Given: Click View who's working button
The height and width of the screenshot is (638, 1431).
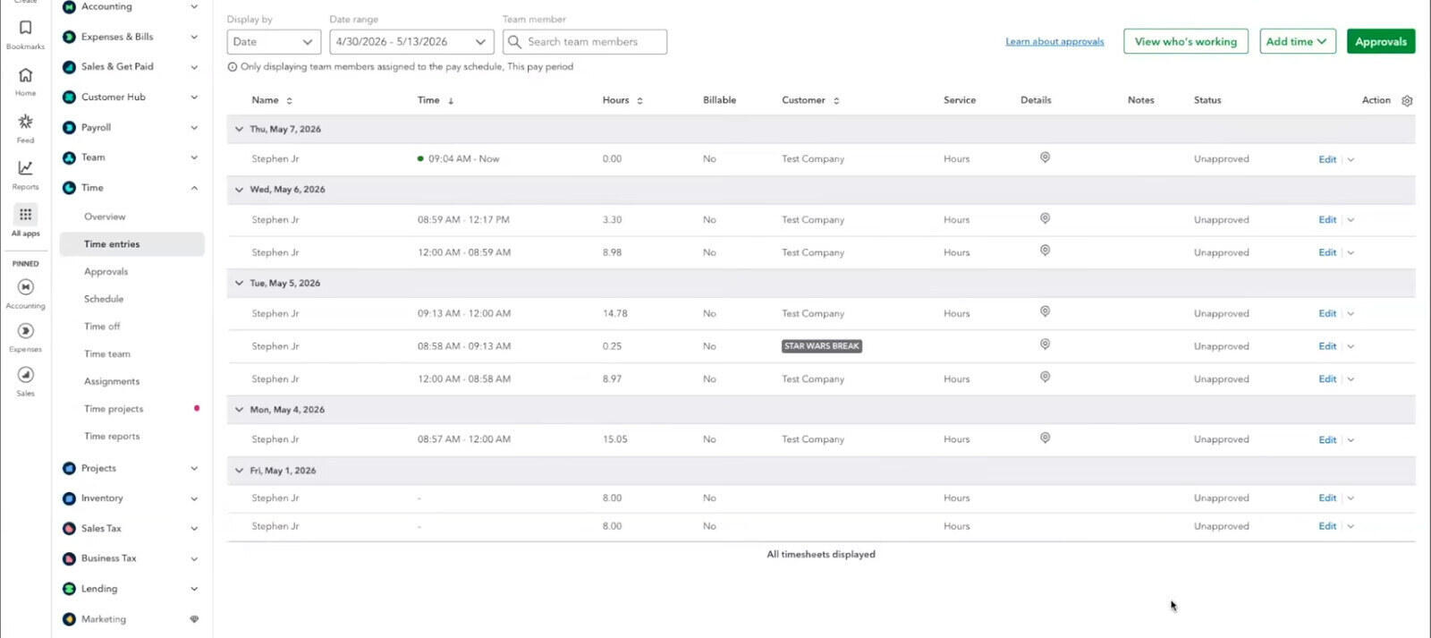Looking at the screenshot, I should [1186, 41].
